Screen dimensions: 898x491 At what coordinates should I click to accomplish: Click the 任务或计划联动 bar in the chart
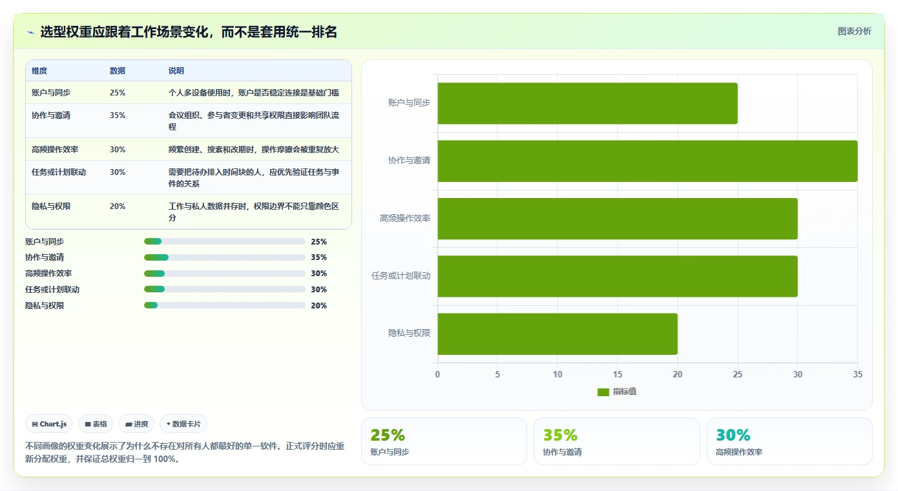click(x=618, y=276)
